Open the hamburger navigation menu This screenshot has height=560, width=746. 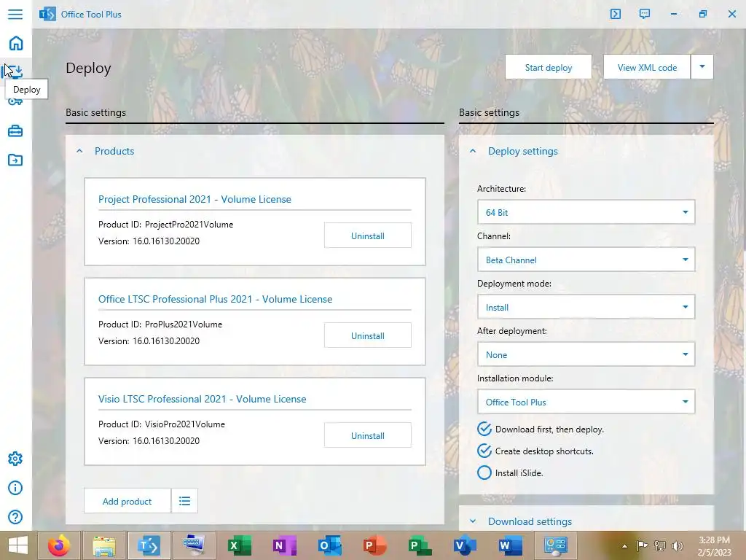tap(15, 14)
